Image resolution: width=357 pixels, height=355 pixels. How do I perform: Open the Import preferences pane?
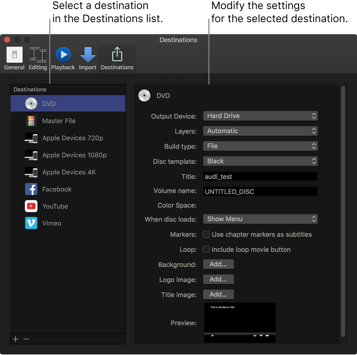87,55
